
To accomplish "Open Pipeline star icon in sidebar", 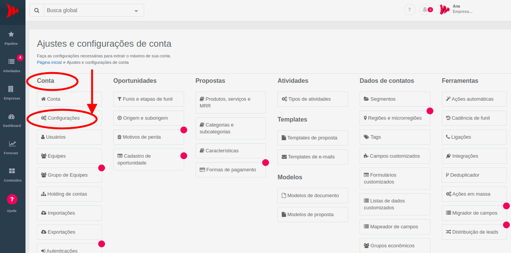I will [11, 34].
